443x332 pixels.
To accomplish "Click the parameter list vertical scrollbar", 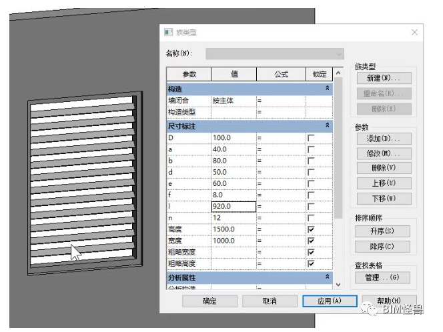I will (338, 167).
